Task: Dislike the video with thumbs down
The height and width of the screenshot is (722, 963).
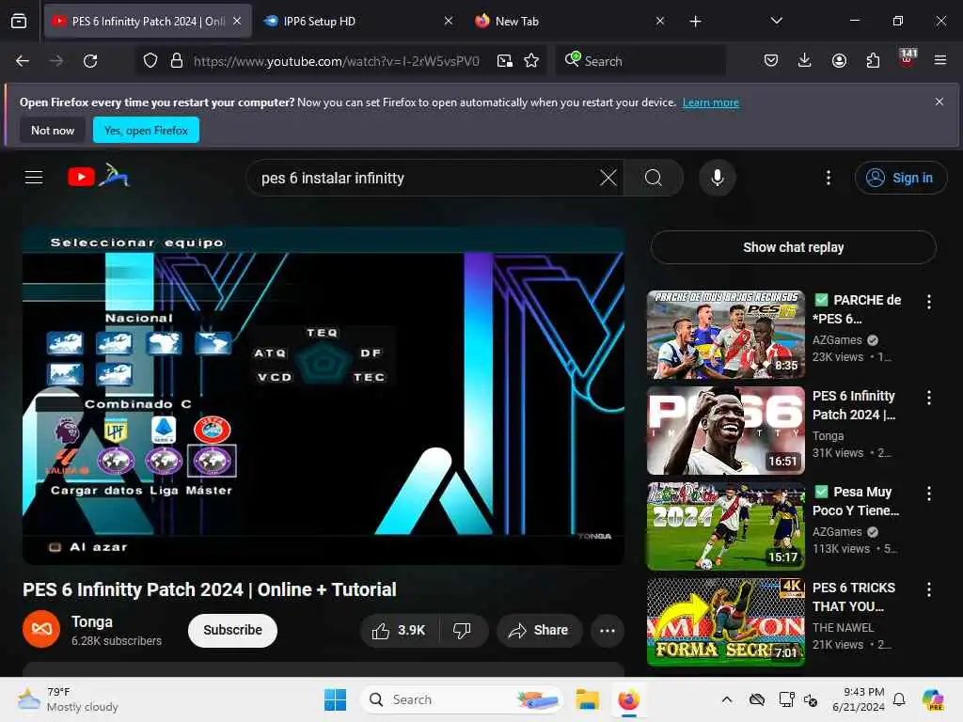Action: [x=462, y=631]
